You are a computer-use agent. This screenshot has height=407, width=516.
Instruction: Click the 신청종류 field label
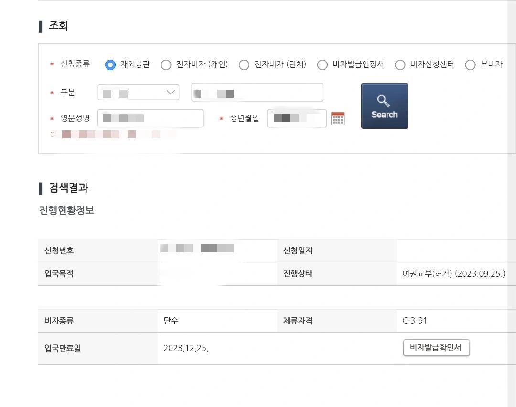(x=75, y=64)
